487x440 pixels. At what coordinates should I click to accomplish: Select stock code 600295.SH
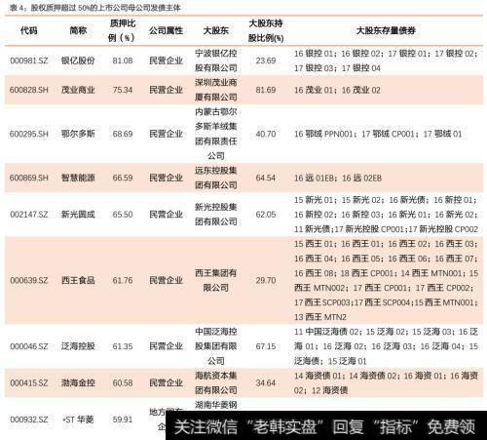(x=29, y=134)
